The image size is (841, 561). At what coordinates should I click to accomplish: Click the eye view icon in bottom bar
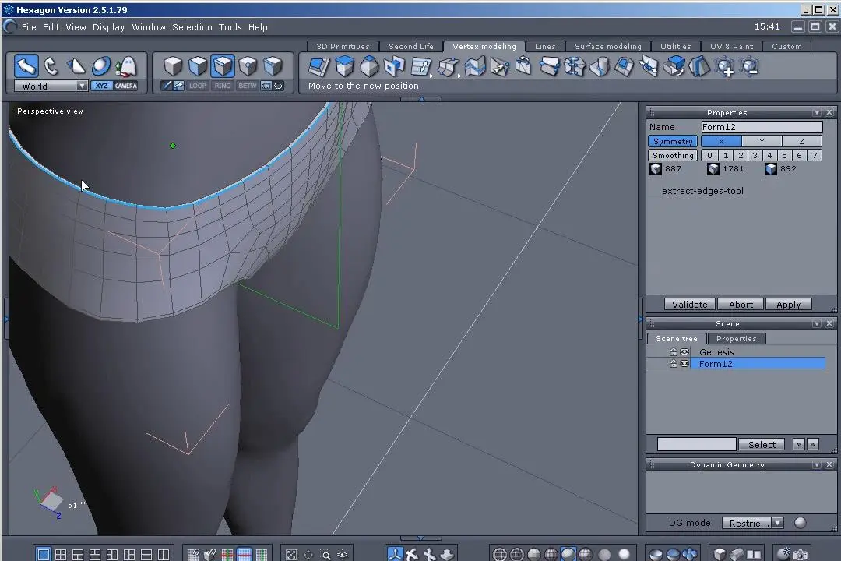pyautogui.click(x=343, y=555)
